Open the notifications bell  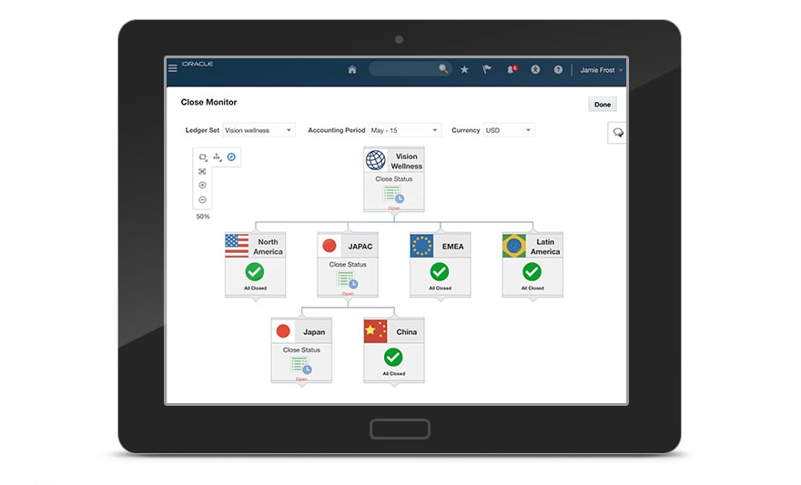point(512,69)
